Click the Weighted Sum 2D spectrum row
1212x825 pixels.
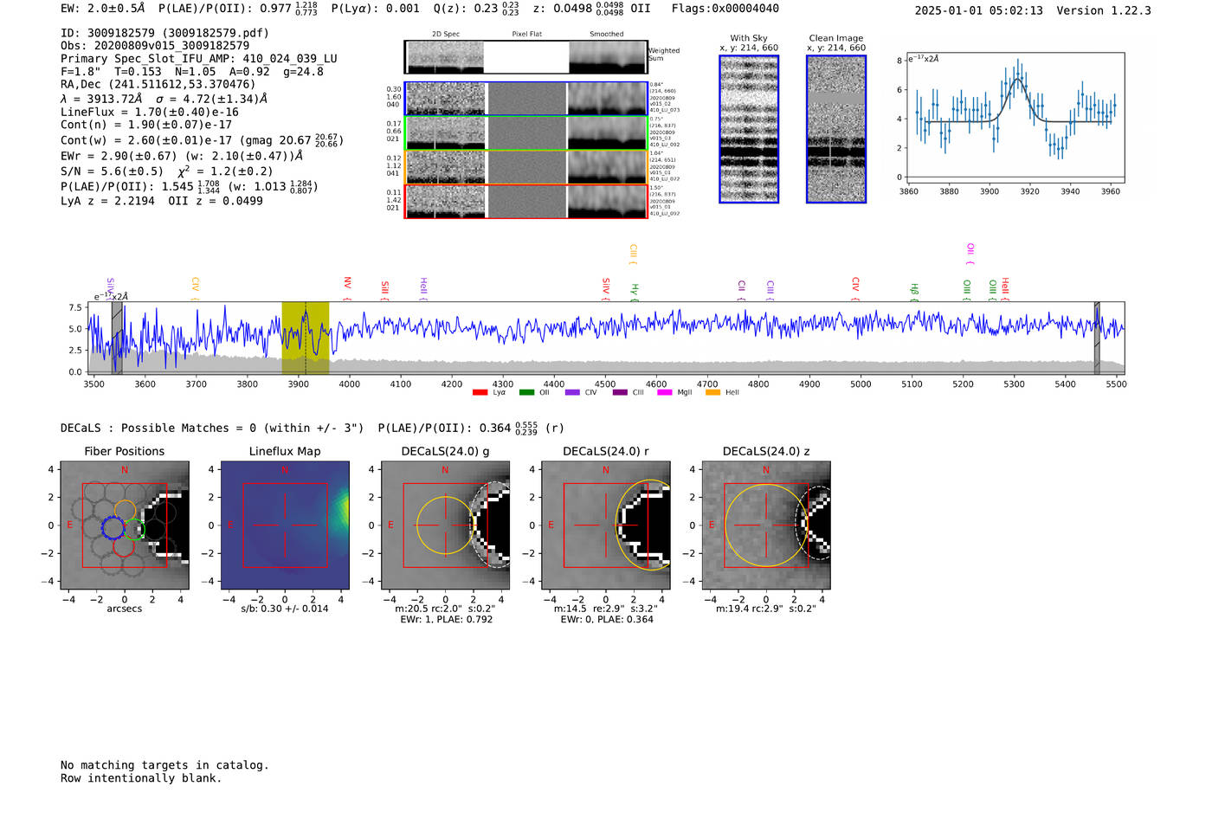click(526, 57)
